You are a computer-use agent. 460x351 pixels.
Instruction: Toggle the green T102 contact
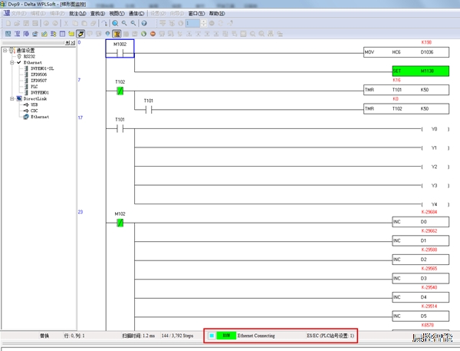(x=120, y=91)
